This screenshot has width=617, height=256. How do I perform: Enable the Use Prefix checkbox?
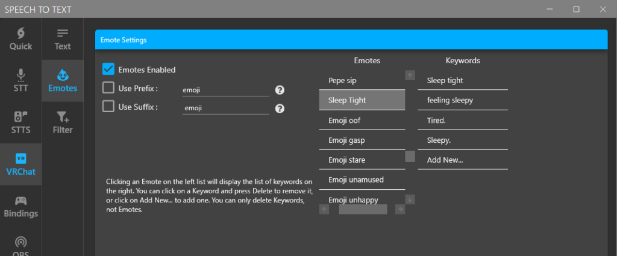pos(108,88)
